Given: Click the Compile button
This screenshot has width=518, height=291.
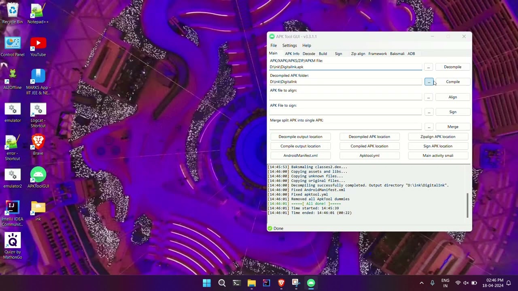Looking at the screenshot, I should 452,82.
